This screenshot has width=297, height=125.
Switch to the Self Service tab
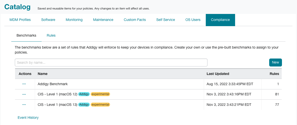166,20
